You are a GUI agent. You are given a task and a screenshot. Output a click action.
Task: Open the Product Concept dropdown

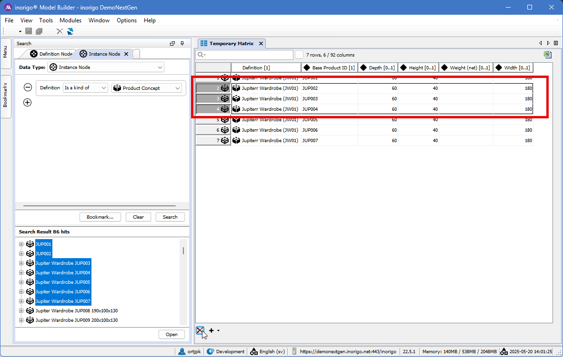tap(147, 88)
